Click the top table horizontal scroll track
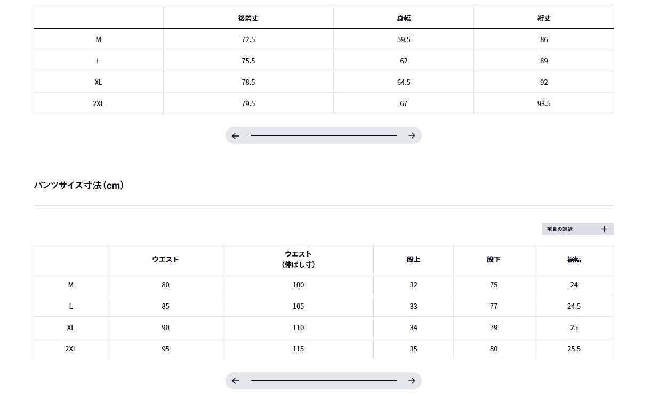Screen dimensions: 659x400 coord(324,136)
